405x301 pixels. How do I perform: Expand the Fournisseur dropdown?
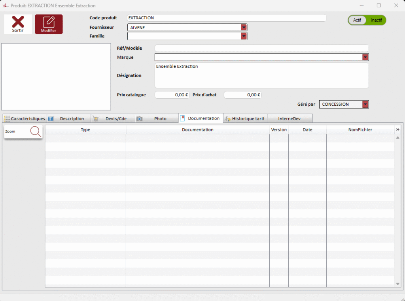244,27
